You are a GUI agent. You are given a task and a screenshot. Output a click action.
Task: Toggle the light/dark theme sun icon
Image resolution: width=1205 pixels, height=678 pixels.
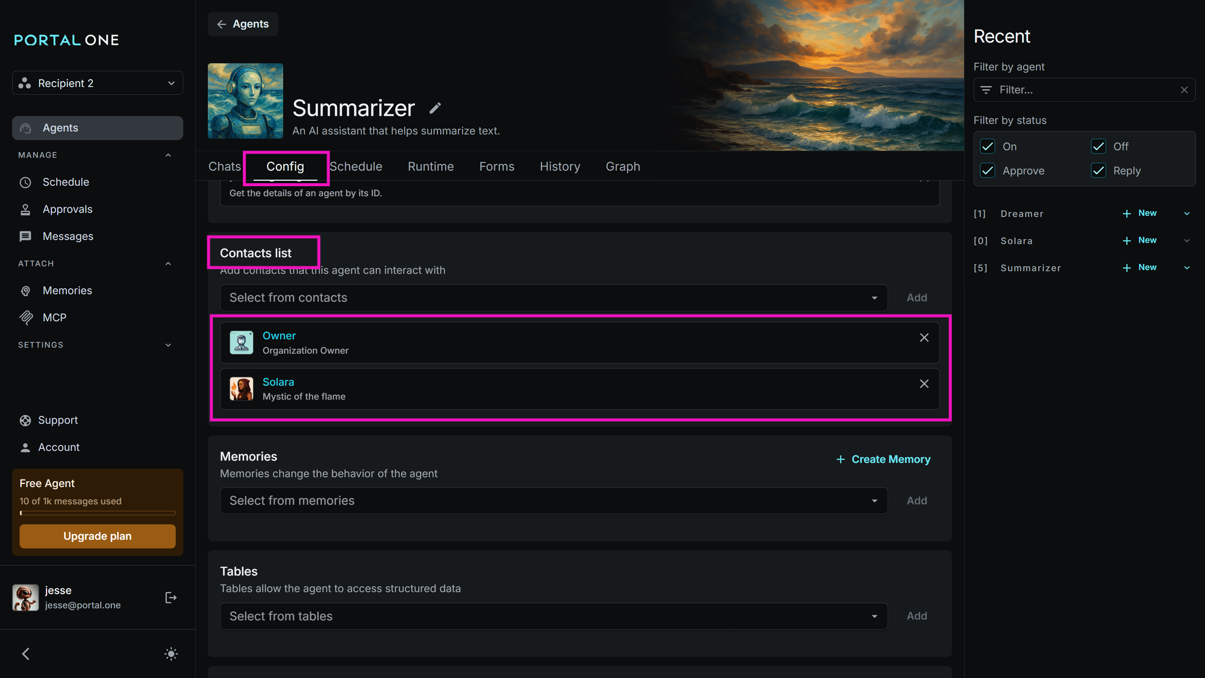(x=171, y=654)
